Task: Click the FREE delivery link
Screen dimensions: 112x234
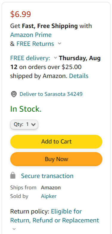Action: coord(30,58)
